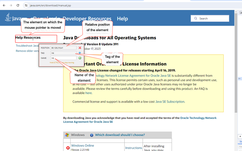The height and width of the screenshot is (151, 242).
Task: Click the POSITION field in the popup
Action: point(63,48)
